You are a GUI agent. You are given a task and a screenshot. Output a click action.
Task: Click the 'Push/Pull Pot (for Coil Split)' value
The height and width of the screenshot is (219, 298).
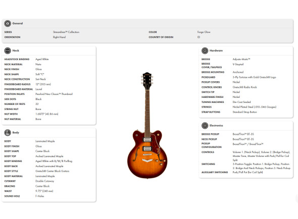pyautogui.click(x=247, y=172)
